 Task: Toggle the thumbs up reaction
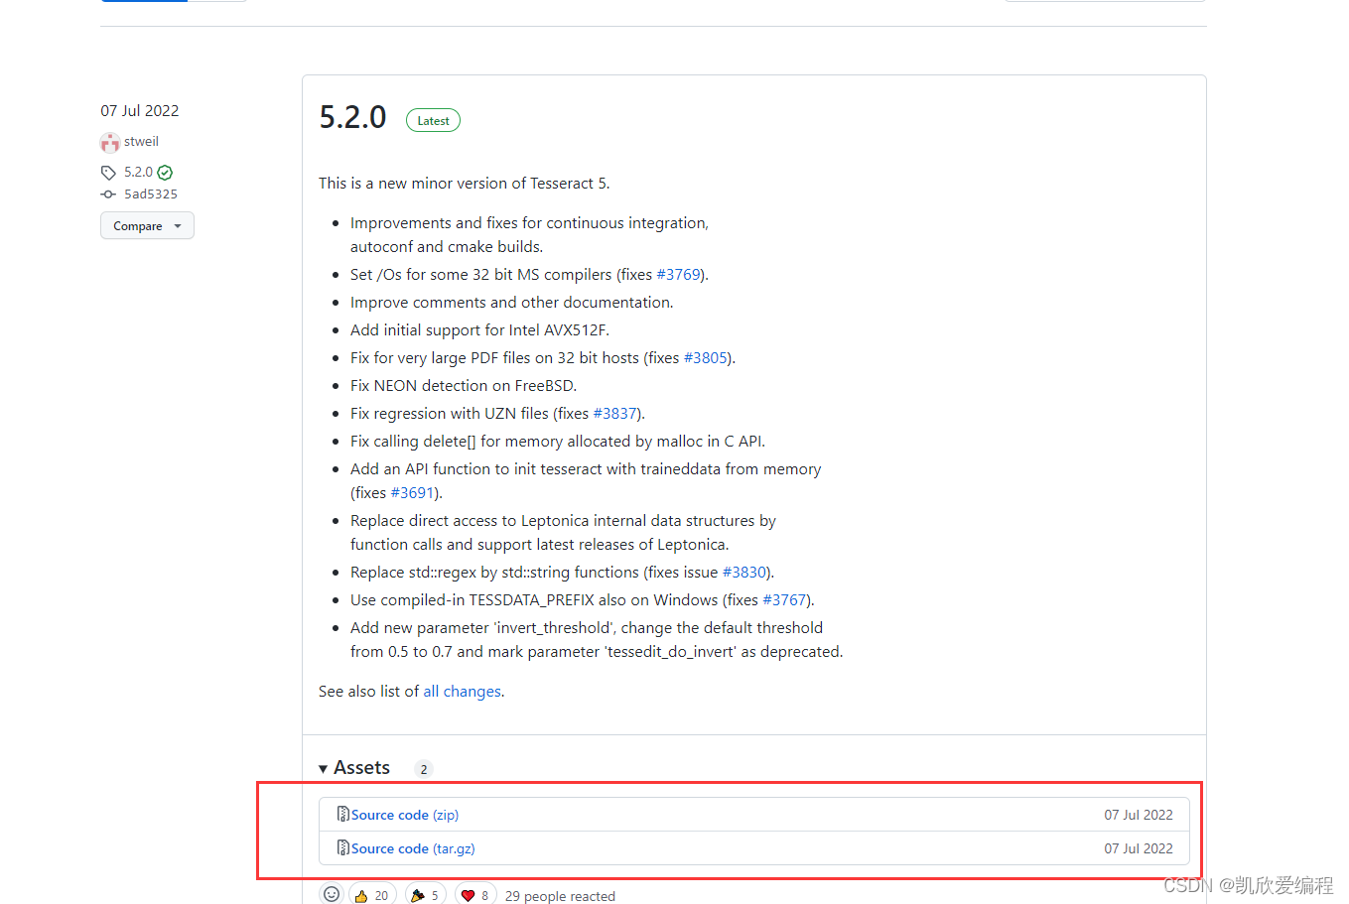pyautogui.click(x=370, y=894)
